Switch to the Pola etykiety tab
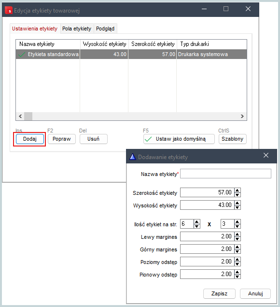This screenshot has width=280, height=307. tap(77, 29)
